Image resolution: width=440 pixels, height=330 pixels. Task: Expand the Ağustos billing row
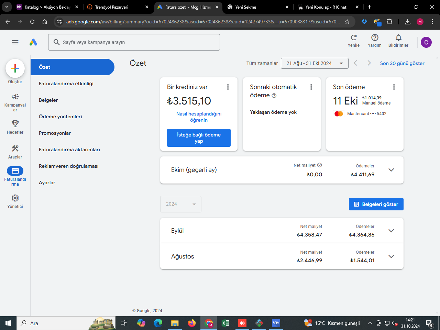(x=282, y=256)
